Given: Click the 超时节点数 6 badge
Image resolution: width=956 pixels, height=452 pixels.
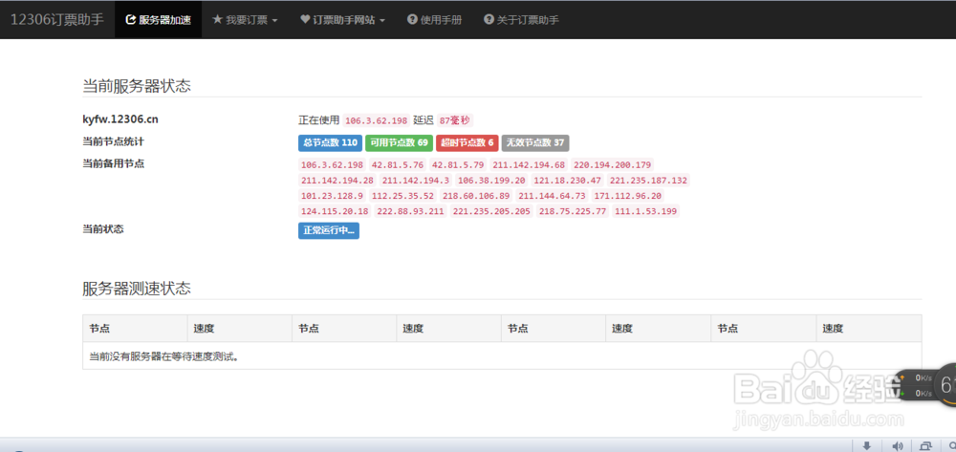Looking at the screenshot, I should click(467, 142).
